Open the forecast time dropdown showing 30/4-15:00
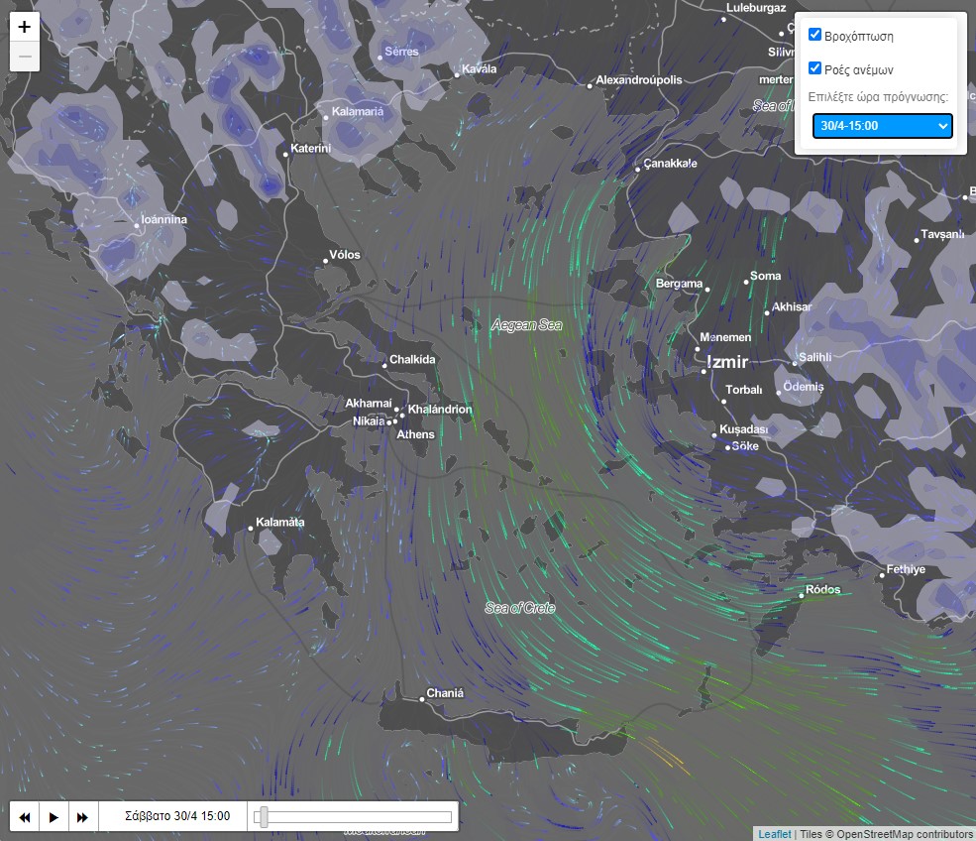This screenshot has height=841, width=976. pos(882,126)
